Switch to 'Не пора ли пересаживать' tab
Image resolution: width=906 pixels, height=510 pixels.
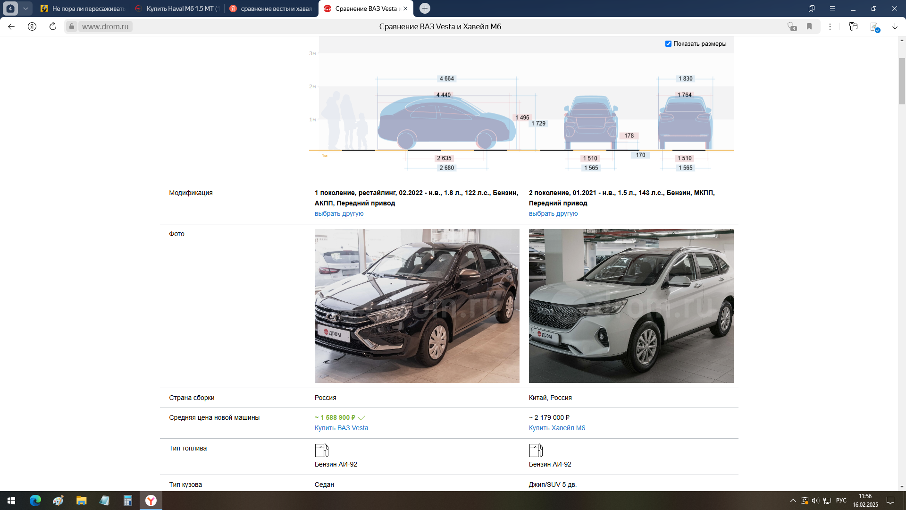(x=83, y=8)
